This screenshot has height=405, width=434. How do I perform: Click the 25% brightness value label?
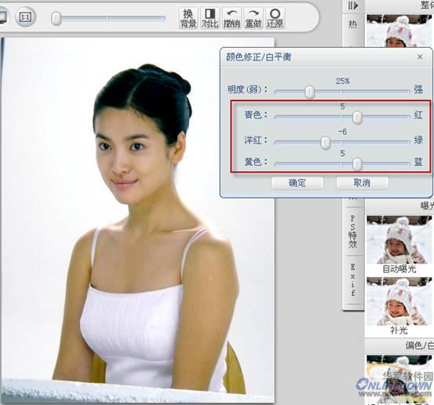343,81
